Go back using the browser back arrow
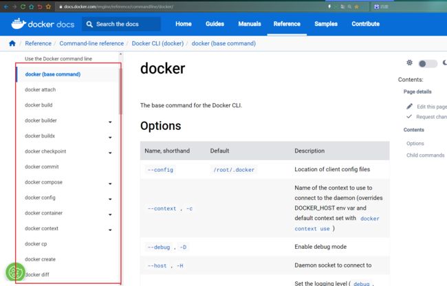Image resolution: width=447 pixels, height=286 pixels. point(6,7)
